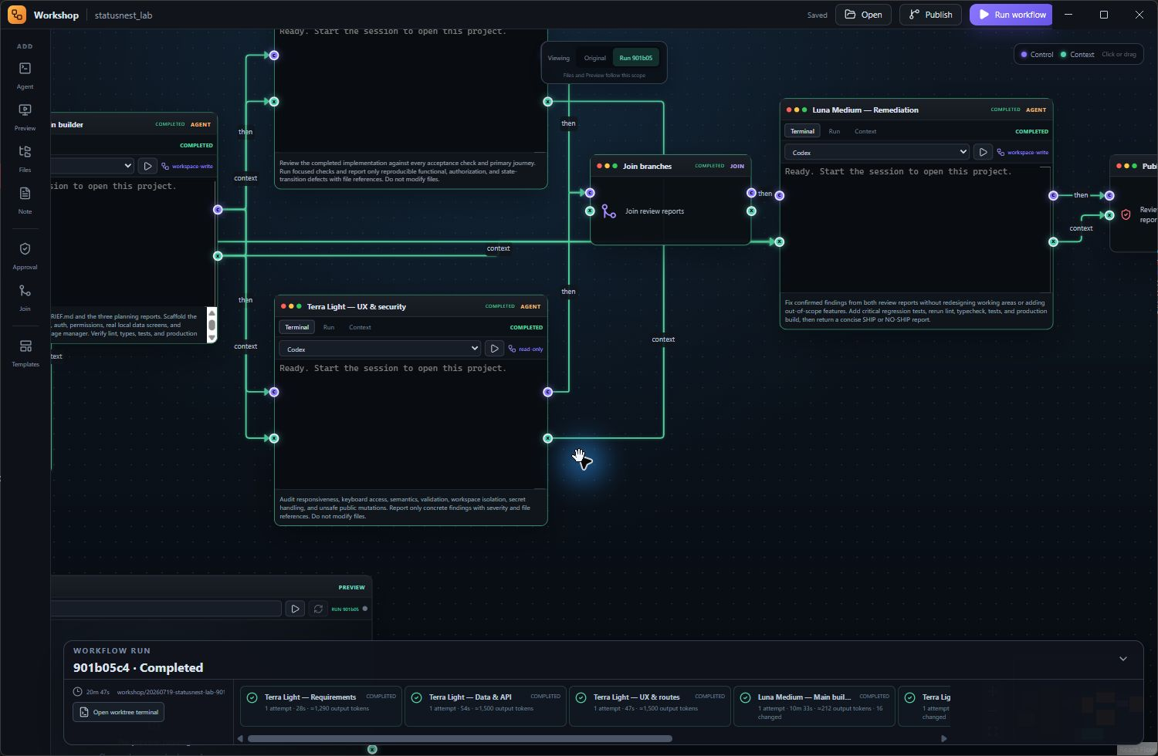Collapse the Workflow Run panel

point(1123,659)
